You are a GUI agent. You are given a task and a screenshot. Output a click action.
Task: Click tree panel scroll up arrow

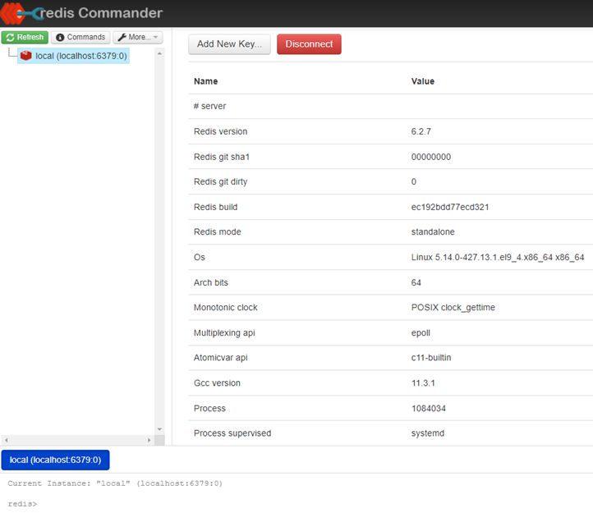point(159,53)
